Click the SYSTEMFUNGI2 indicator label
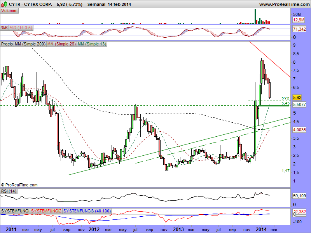Viewport: 311px width, 233px height. pos(46,211)
